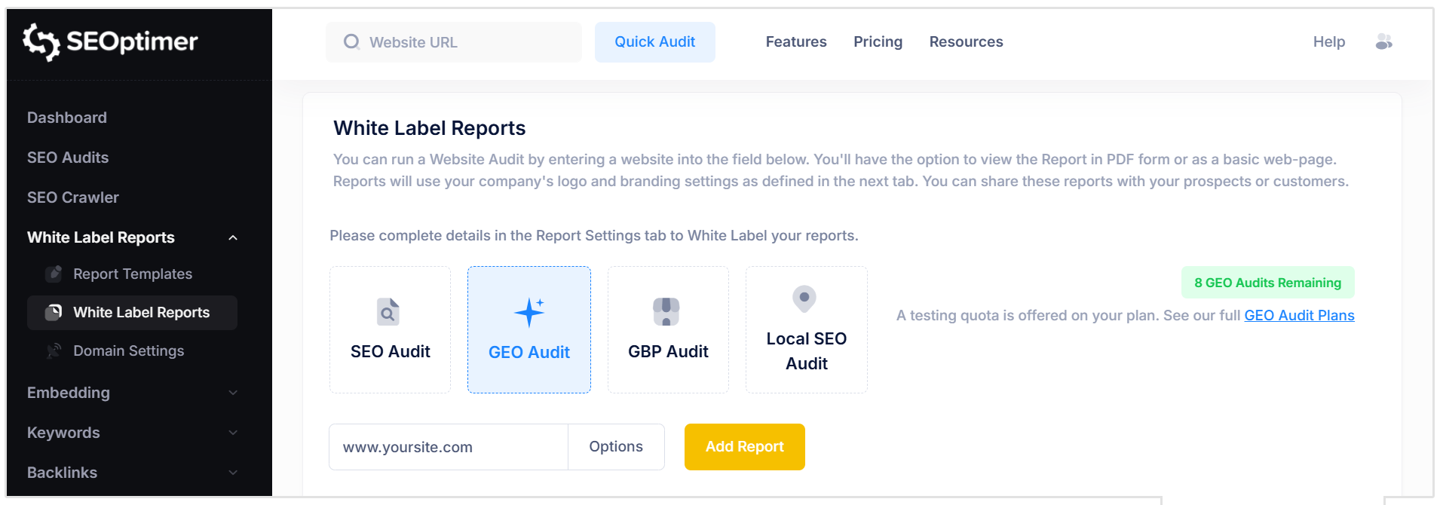Select the Keywords sidebar label
This screenshot has width=1440, height=505.
[x=63, y=433]
